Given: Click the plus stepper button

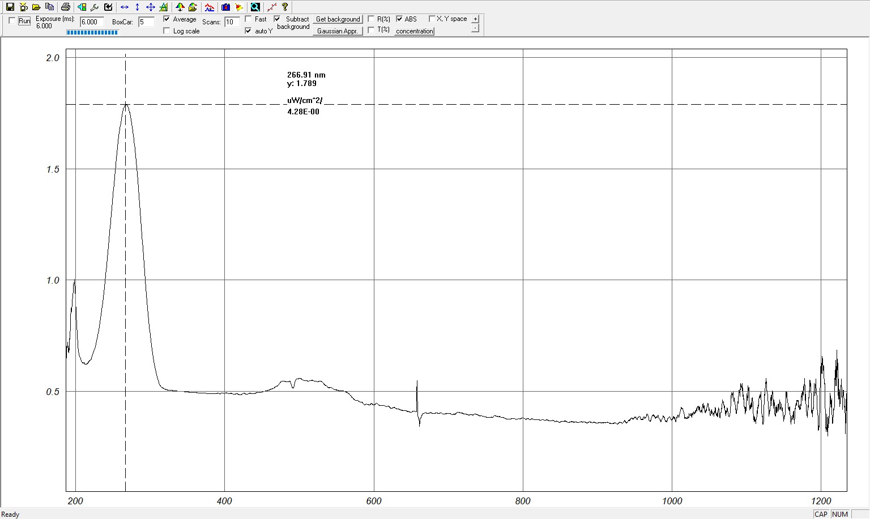Looking at the screenshot, I should [x=475, y=19].
